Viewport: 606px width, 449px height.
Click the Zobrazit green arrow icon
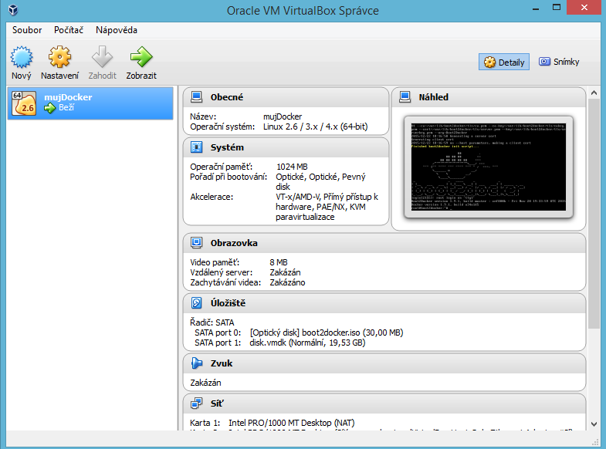coord(141,57)
